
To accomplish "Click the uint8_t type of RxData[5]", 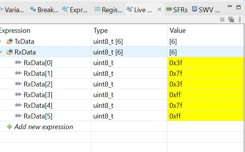I will point(103,116).
